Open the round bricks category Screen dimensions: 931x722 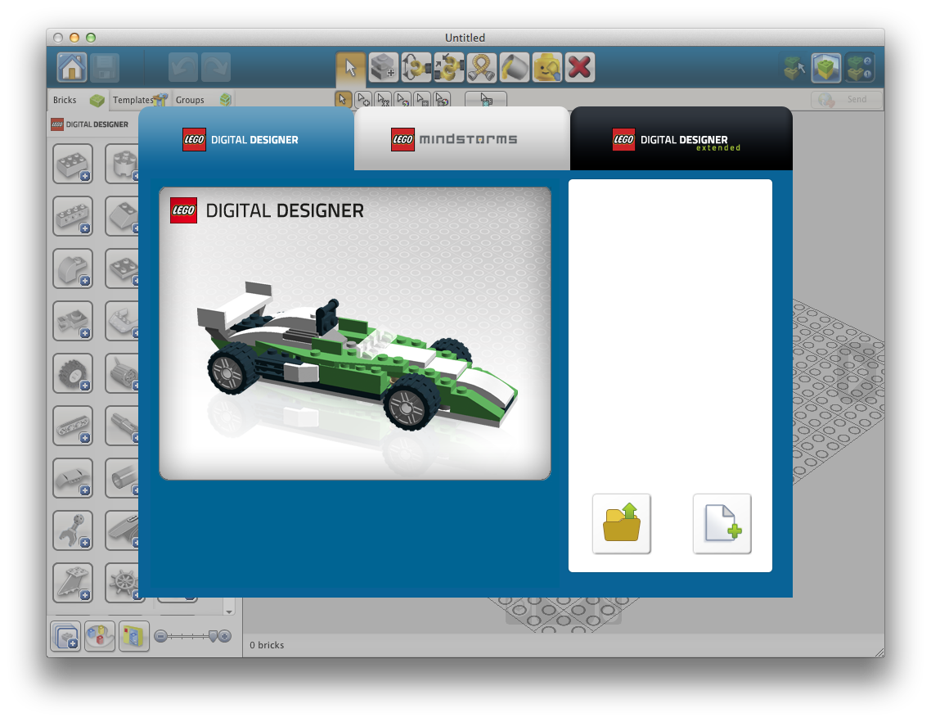(x=123, y=164)
